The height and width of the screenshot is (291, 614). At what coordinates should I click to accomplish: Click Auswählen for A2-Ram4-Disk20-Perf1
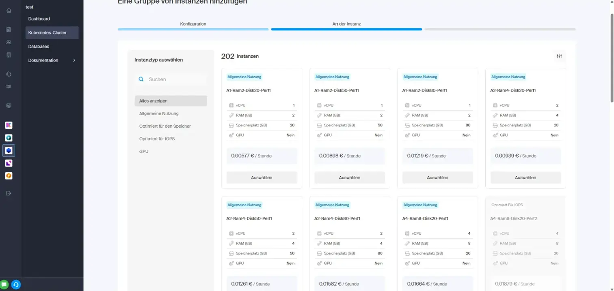click(525, 178)
